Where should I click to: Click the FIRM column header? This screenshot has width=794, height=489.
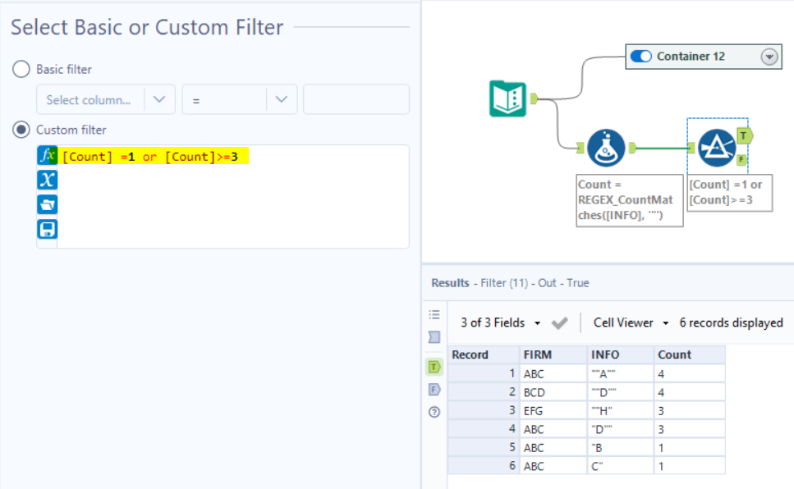[x=553, y=355]
